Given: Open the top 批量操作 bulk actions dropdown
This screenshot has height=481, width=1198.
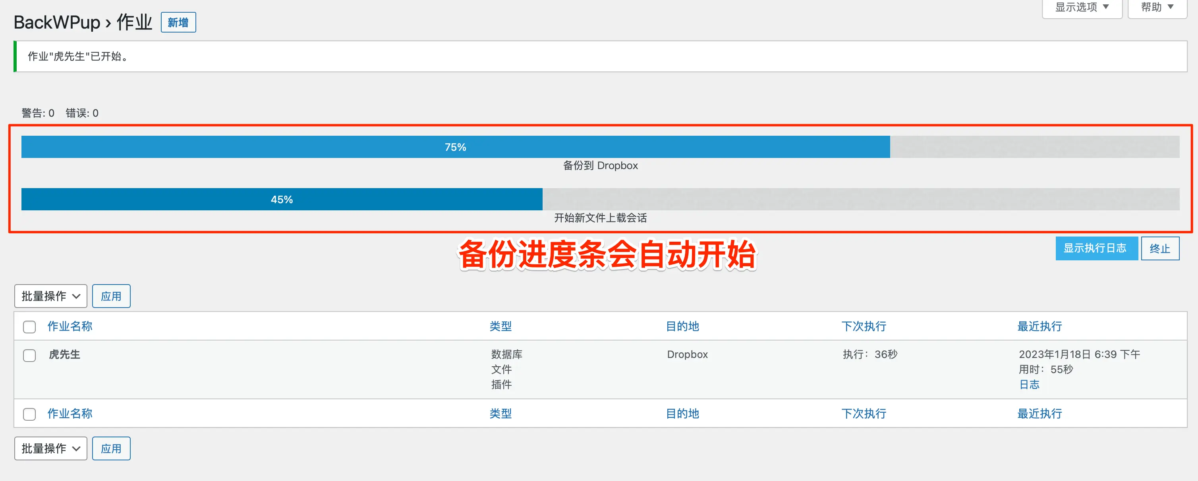Looking at the screenshot, I should pos(51,296).
